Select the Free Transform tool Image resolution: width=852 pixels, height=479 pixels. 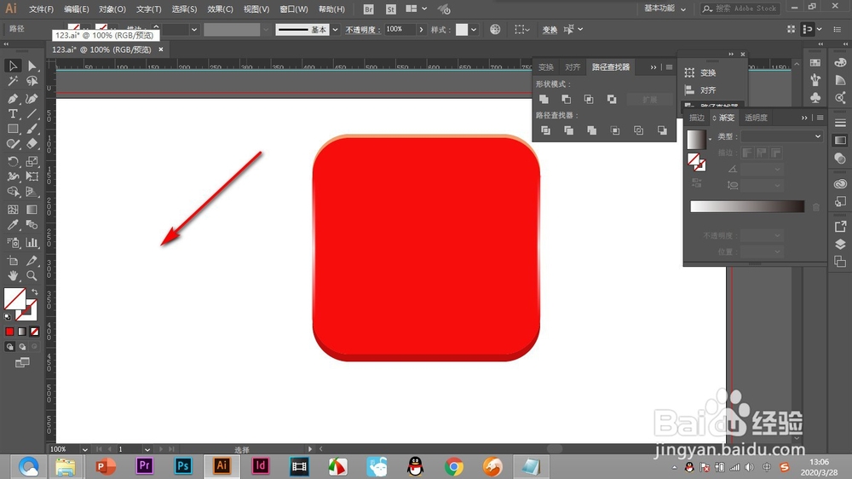coord(32,176)
